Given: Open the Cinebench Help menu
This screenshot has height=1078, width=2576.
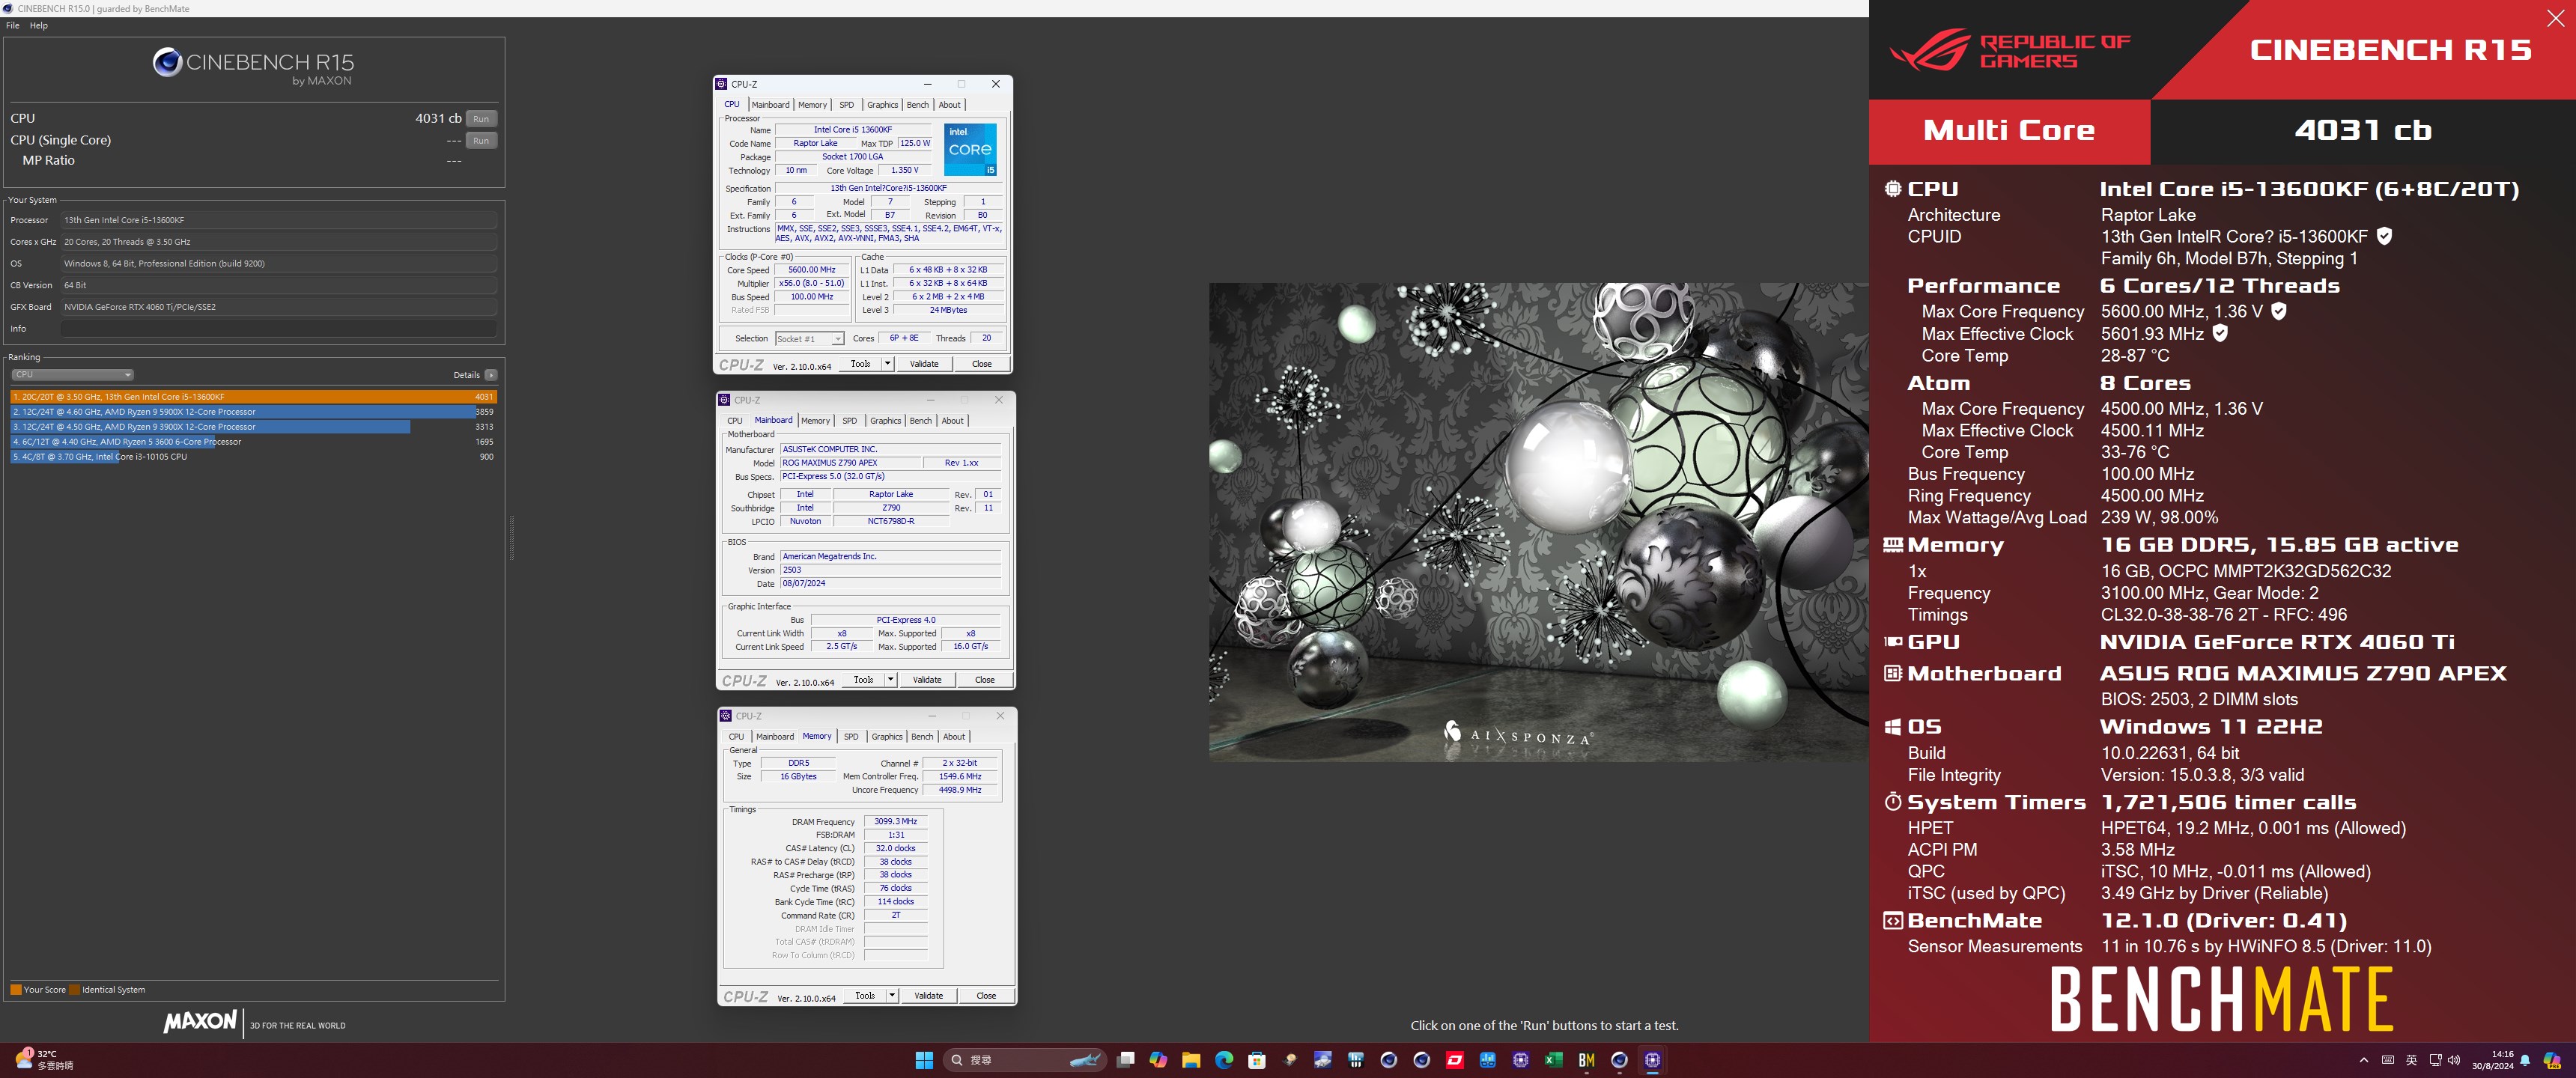Looking at the screenshot, I should [39, 26].
